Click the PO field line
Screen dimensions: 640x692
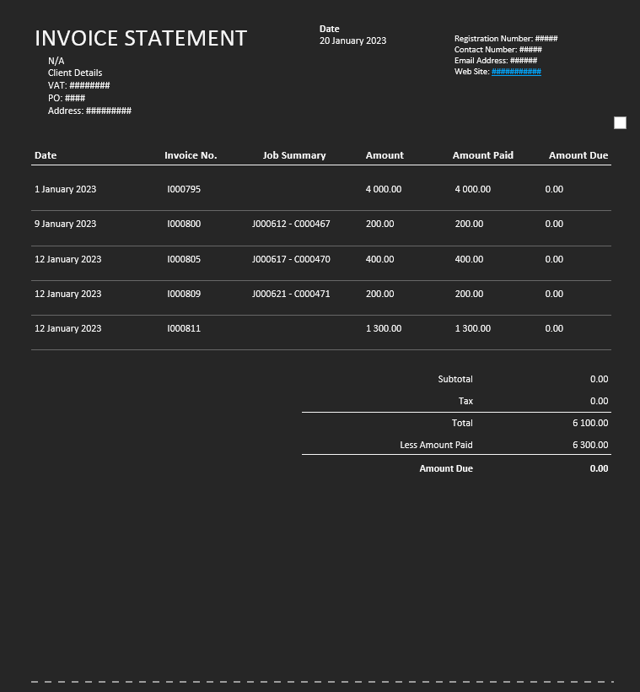tap(67, 98)
